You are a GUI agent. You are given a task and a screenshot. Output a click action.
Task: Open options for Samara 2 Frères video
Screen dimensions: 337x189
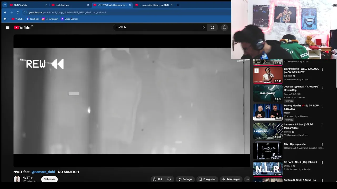(x=322, y=125)
